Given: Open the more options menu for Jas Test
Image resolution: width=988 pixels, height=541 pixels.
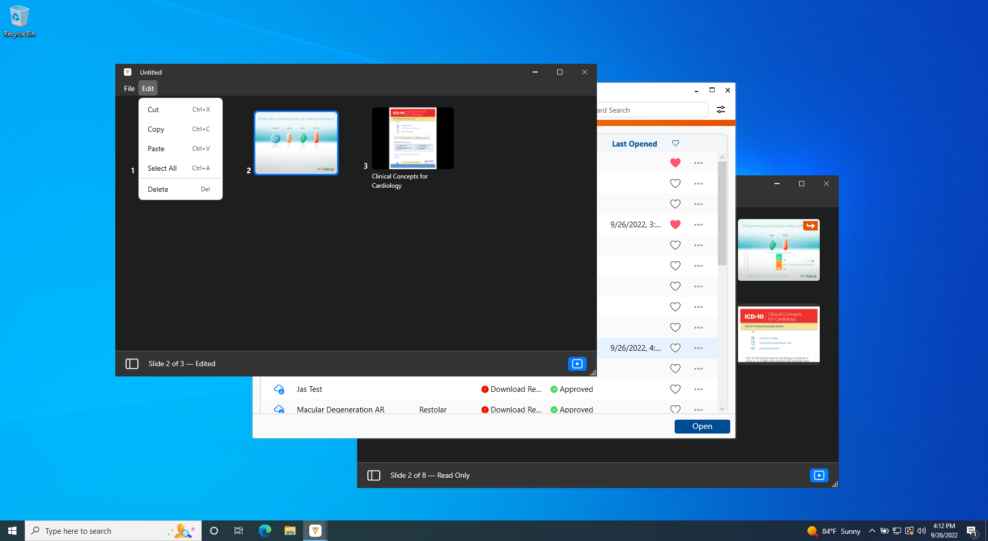Looking at the screenshot, I should [x=698, y=389].
